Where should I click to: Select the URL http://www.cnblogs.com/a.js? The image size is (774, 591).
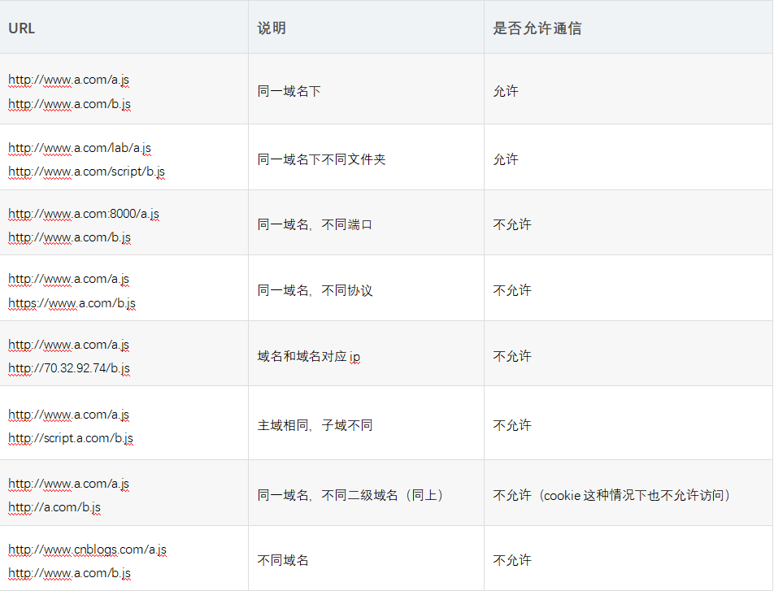coord(87,550)
